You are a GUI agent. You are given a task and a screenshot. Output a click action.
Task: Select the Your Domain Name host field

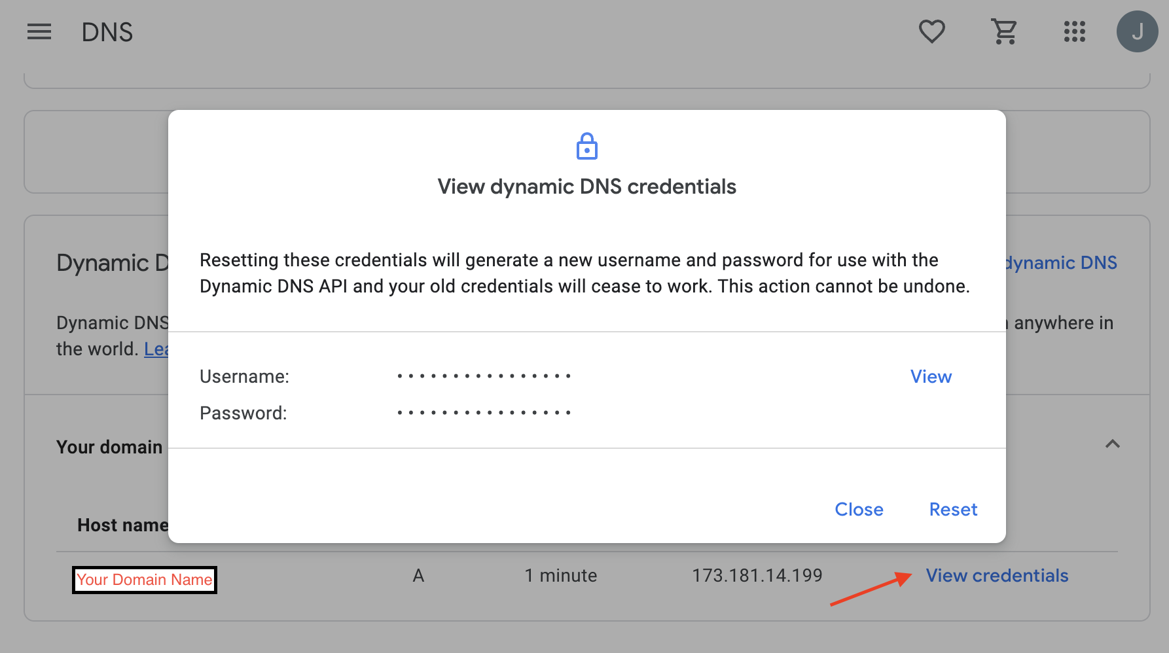point(144,580)
